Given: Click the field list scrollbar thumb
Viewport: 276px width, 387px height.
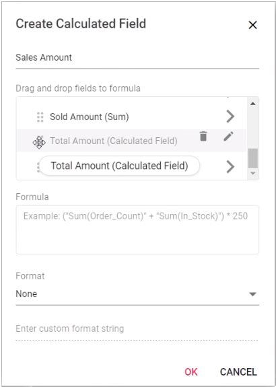Looking at the screenshot, I should coord(253,158).
